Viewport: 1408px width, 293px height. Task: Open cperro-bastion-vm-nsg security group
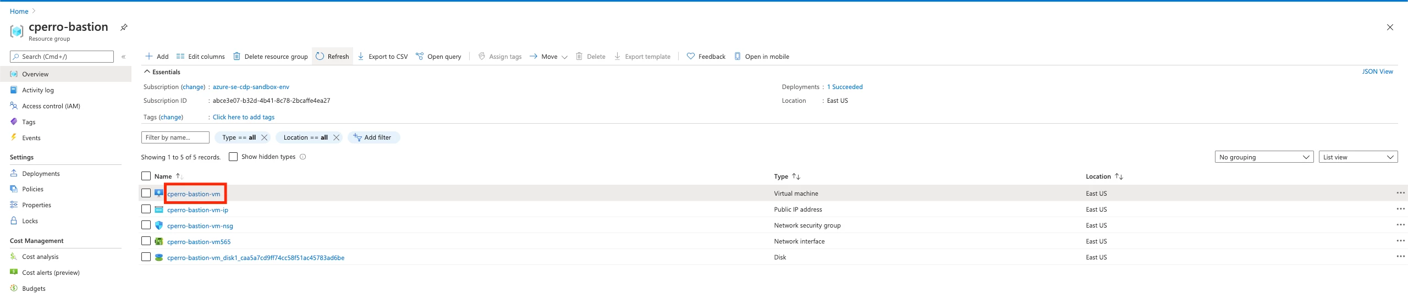pyautogui.click(x=200, y=226)
